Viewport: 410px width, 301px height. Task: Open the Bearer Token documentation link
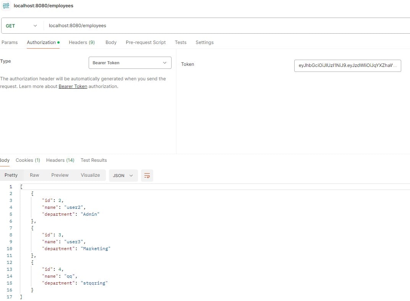[73, 86]
